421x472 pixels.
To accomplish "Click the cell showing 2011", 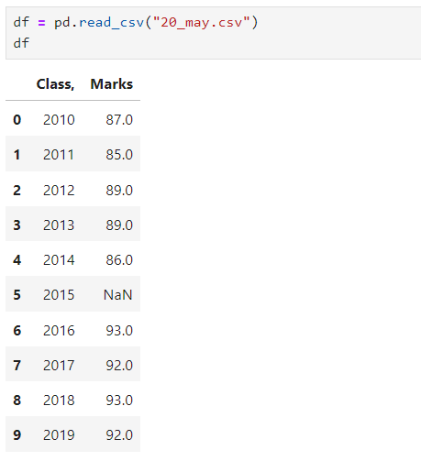I will pos(59,154).
